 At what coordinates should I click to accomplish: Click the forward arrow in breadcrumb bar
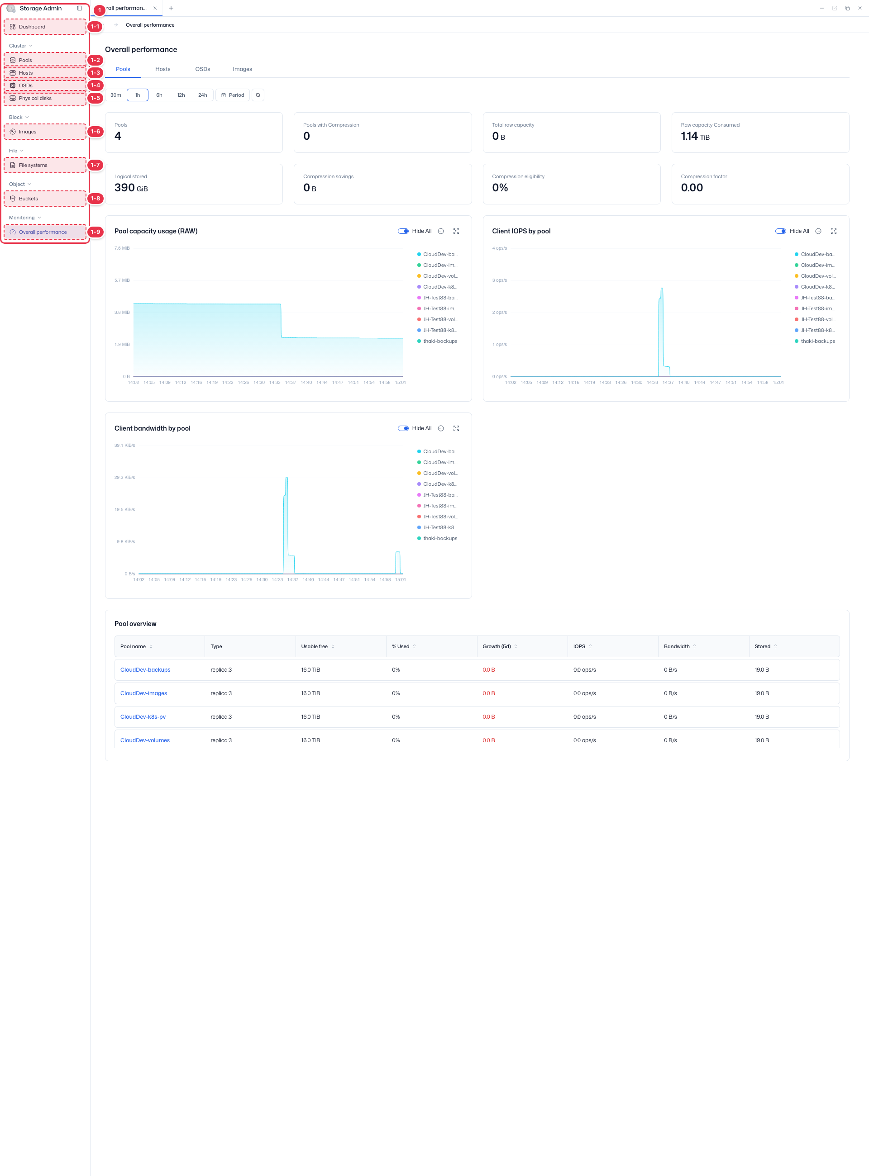point(116,25)
